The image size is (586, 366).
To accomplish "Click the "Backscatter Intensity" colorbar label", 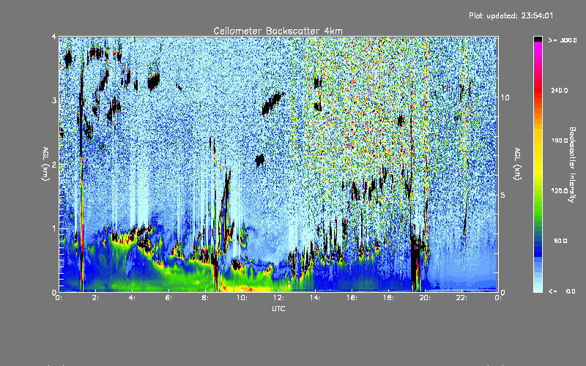I will 572,165.
